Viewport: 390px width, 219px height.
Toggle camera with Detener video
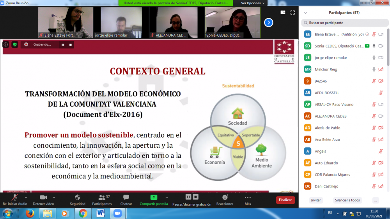[43, 198]
